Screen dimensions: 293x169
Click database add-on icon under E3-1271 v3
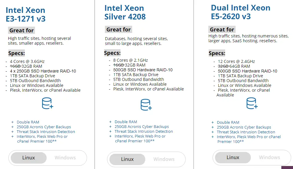48,103
